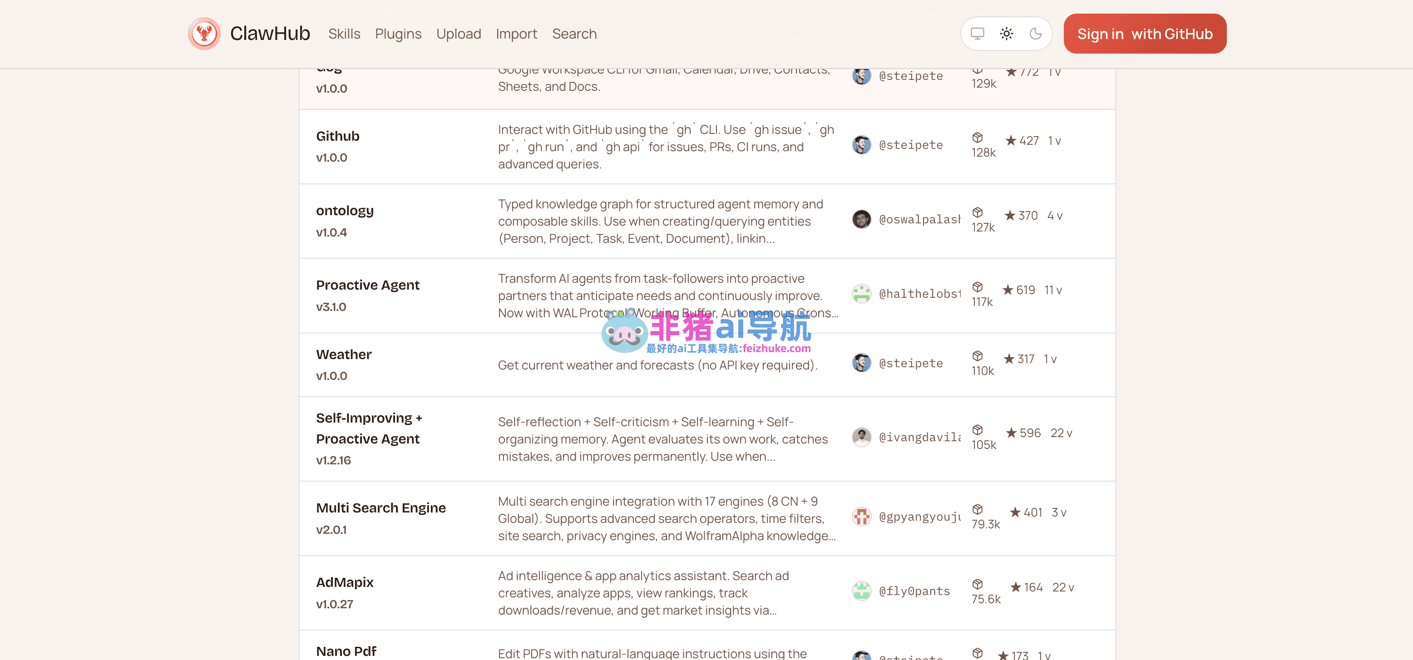The image size is (1413, 660).
Task: Open the Multi Search Engine skill
Action: 380,508
